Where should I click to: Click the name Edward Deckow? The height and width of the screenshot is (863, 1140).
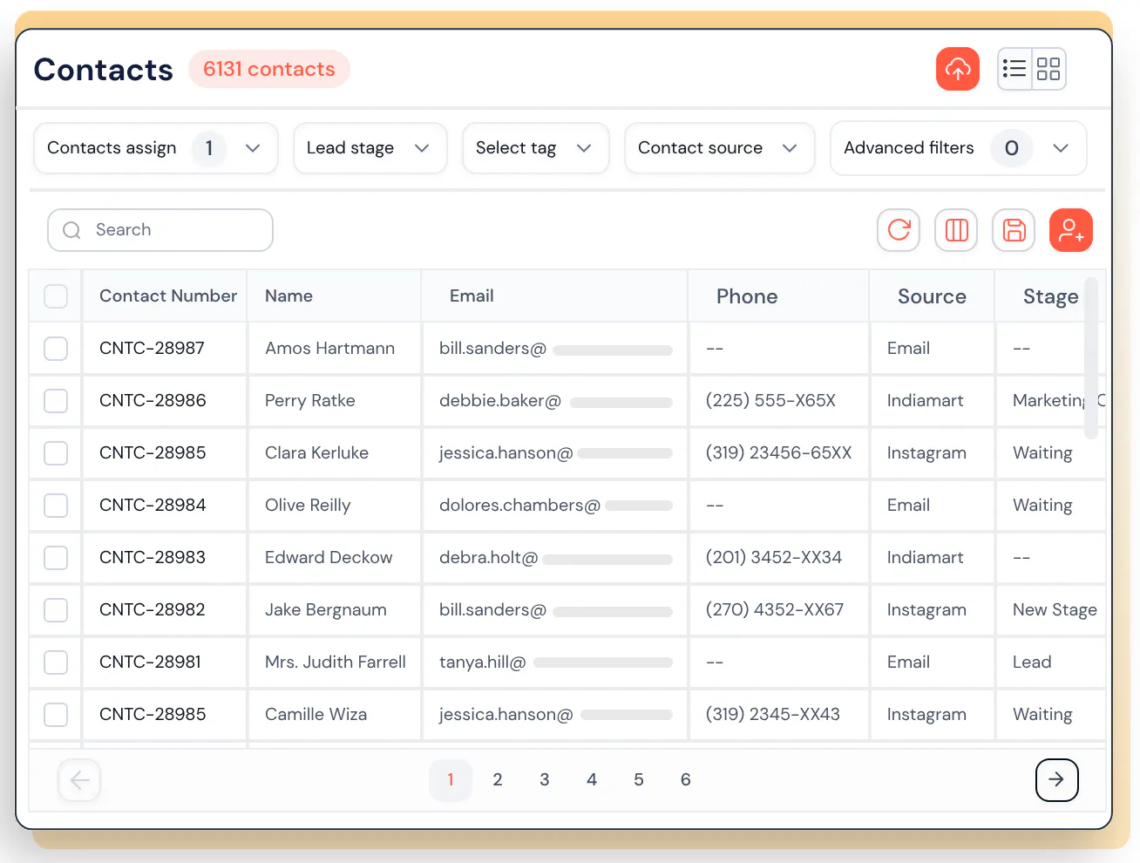coord(329,557)
